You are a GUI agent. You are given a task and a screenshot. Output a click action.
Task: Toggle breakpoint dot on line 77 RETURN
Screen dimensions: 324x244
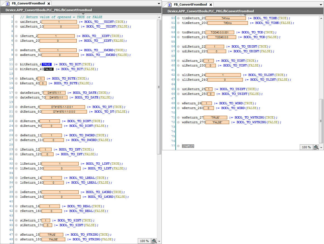pyautogui.click(x=178, y=146)
